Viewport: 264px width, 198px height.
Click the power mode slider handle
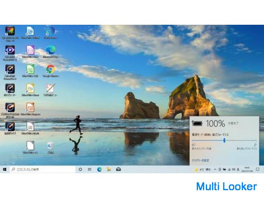pyautogui.click(x=224, y=140)
